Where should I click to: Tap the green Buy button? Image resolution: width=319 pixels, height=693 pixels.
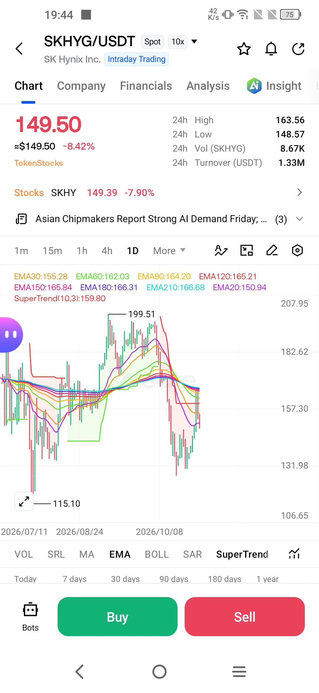tap(118, 617)
